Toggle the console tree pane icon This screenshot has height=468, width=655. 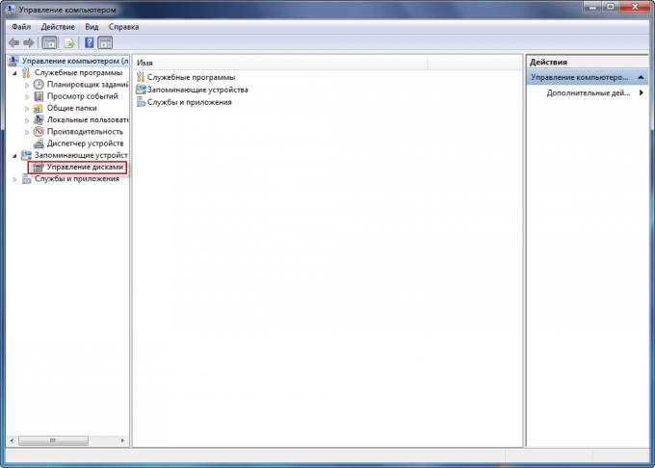tap(49, 43)
